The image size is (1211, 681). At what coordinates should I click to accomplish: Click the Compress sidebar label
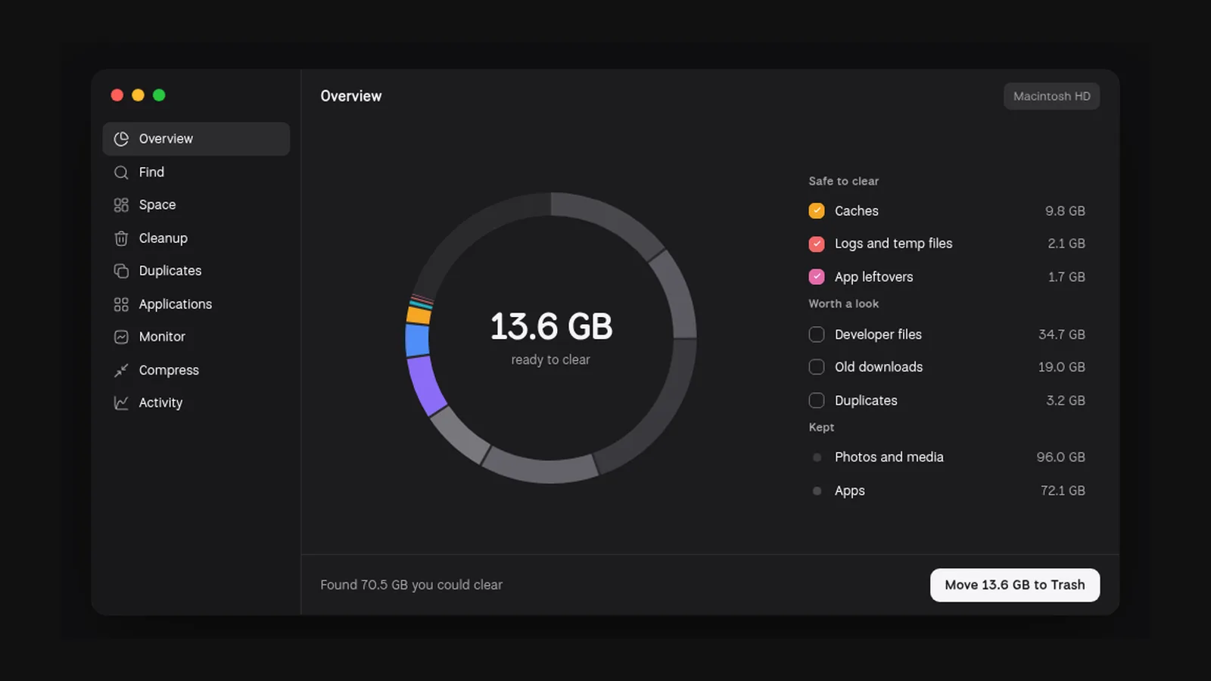169,370
